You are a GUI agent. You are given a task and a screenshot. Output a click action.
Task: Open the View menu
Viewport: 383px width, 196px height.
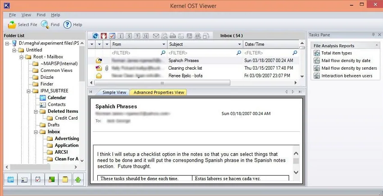(26, 15)
